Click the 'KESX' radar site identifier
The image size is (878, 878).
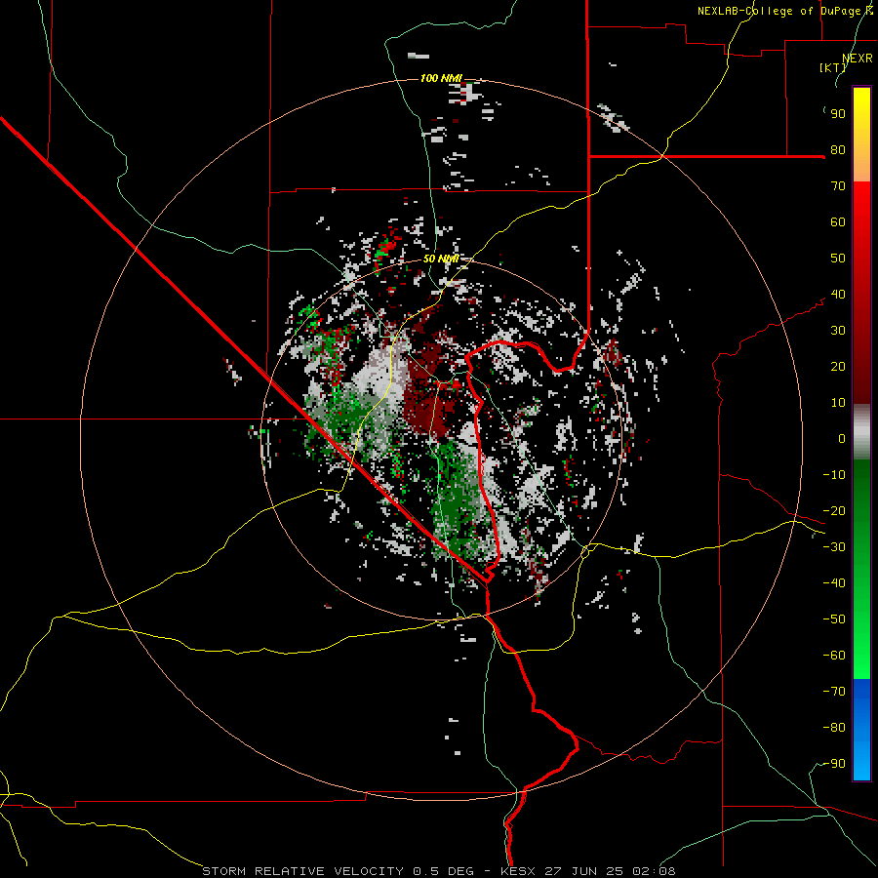(x=518, y=871)
